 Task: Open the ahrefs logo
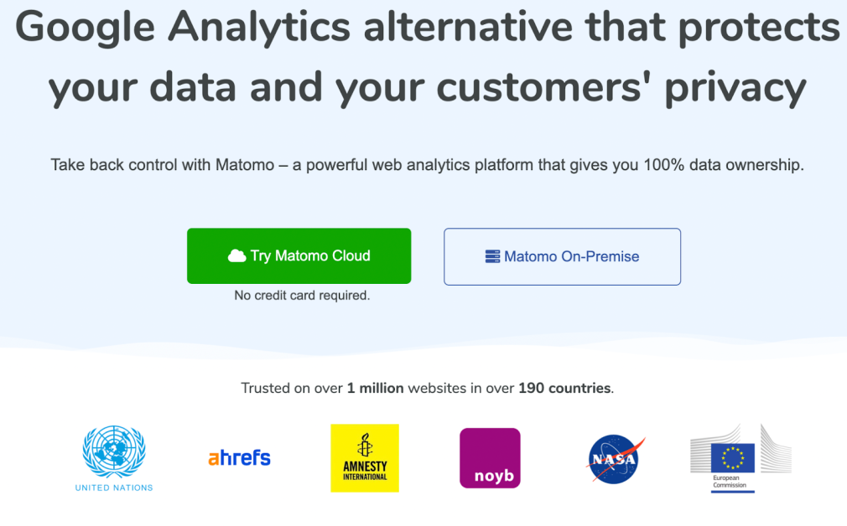click(x=239, y=457)
